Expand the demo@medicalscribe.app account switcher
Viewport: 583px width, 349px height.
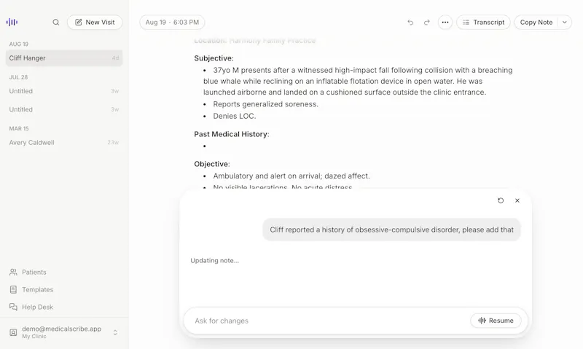click(115, 332)
